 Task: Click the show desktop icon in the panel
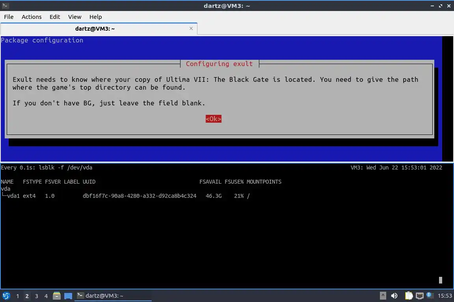(x=68, y=296)
